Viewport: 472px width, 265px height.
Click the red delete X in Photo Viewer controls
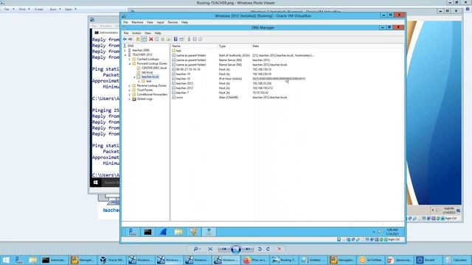[x=280, y=249]
